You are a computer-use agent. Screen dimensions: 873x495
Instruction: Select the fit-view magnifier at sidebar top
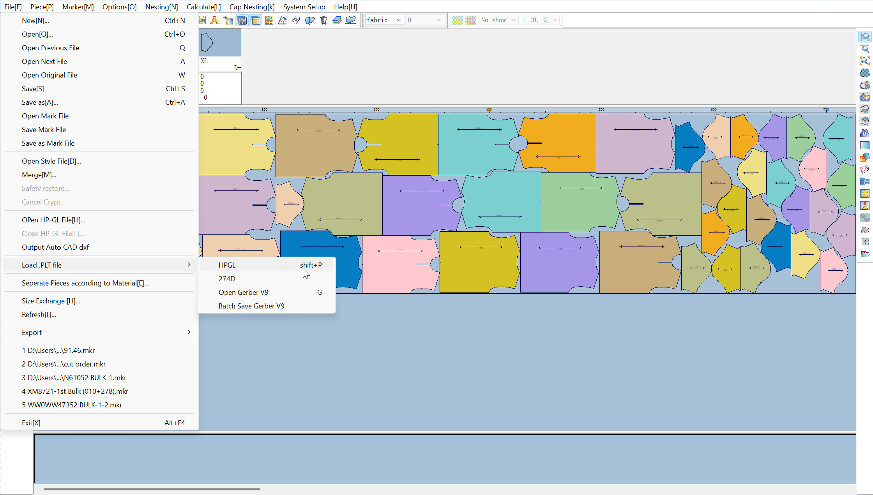[864, 37]
